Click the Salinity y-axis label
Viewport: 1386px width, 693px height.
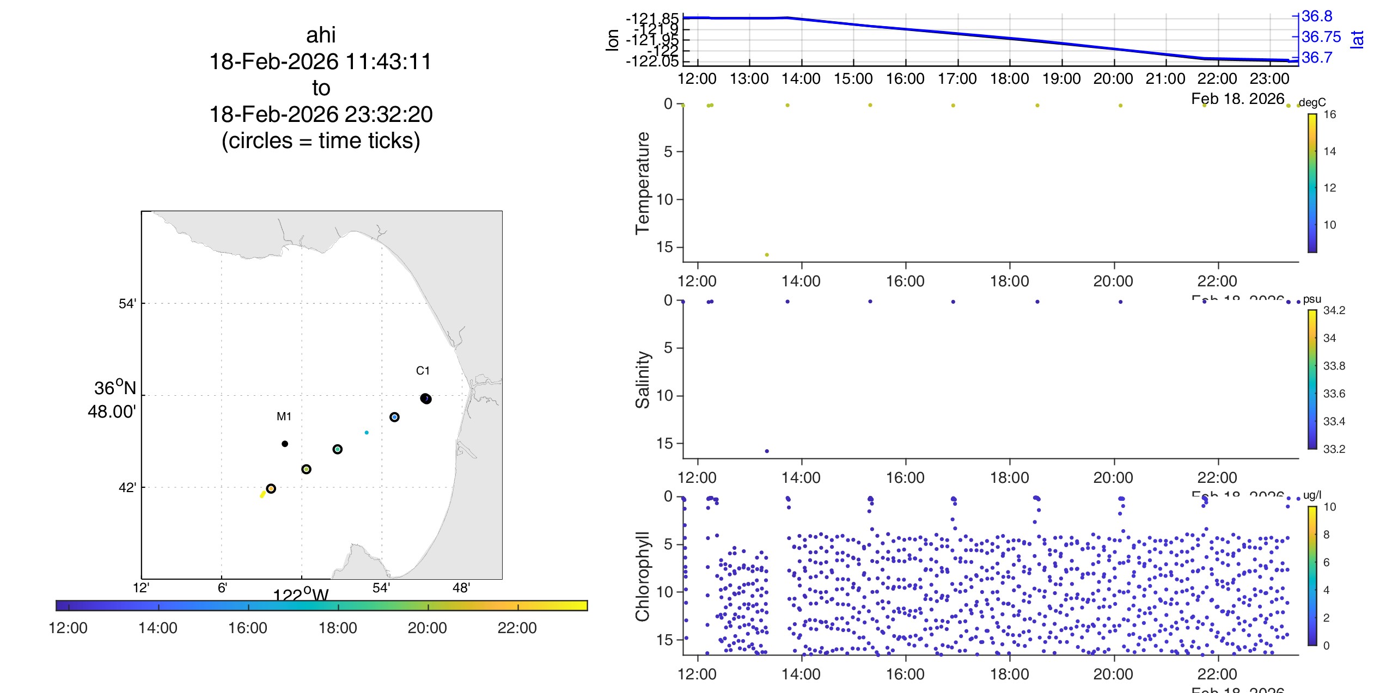(x=643, y=379)
